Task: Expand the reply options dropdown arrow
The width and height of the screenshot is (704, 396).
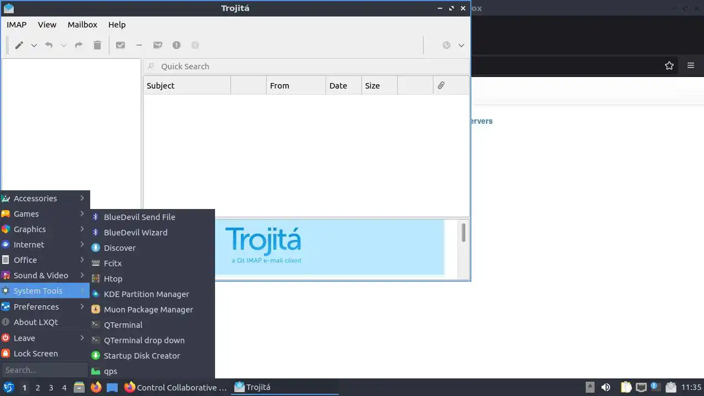Action: pos(63,45)
